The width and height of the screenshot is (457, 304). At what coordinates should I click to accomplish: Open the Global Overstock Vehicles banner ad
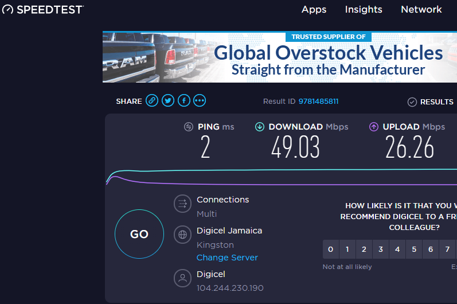280,57
